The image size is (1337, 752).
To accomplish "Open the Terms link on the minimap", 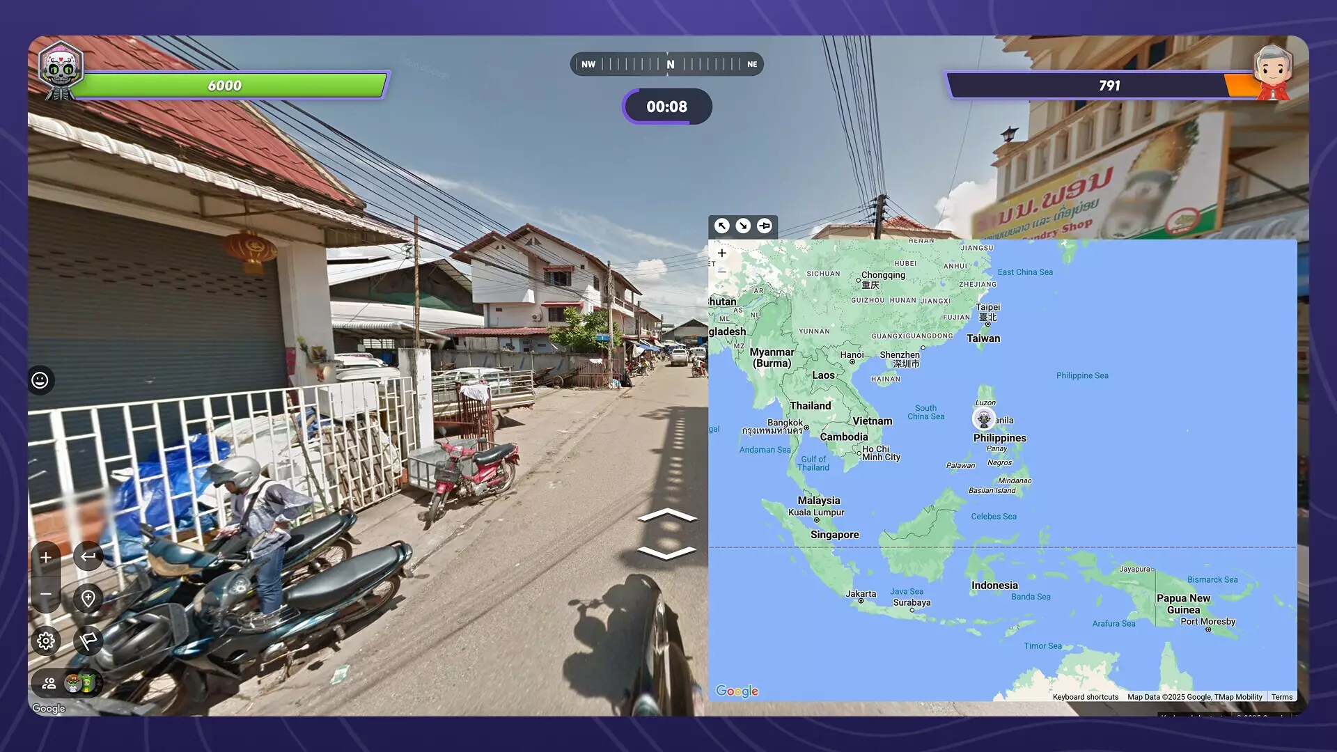I will [1282, 696].
